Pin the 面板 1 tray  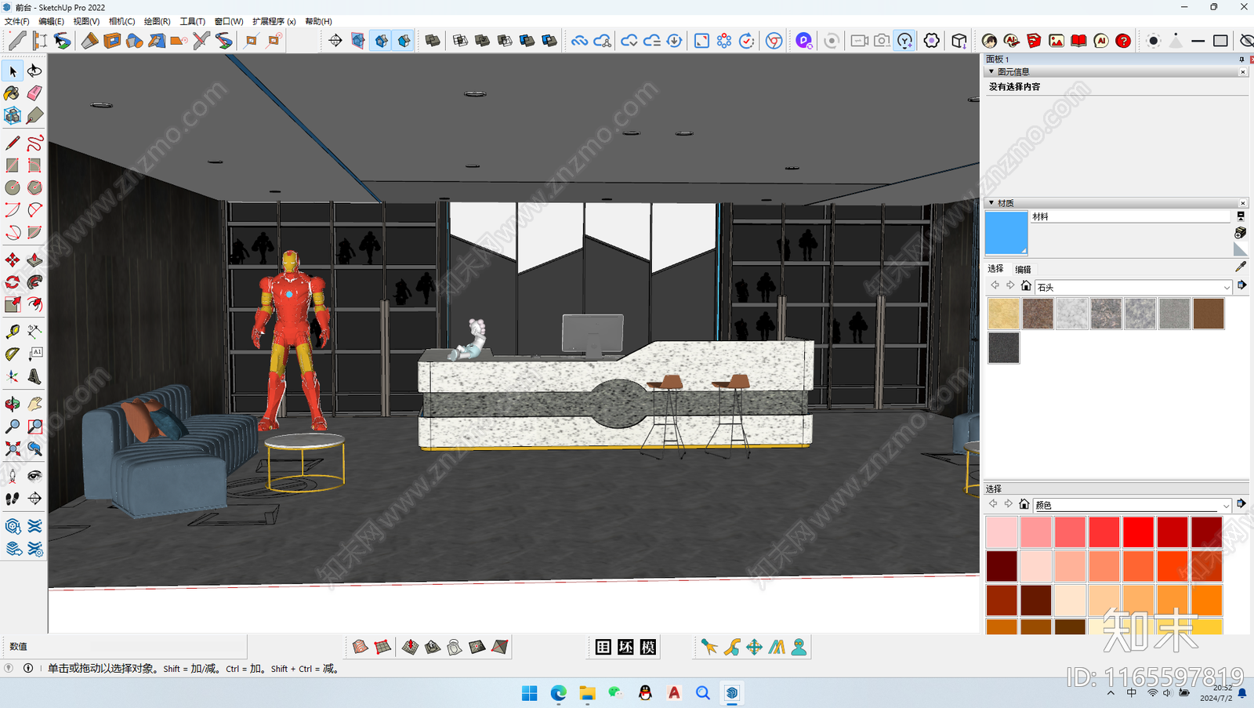coord(1241,60)
